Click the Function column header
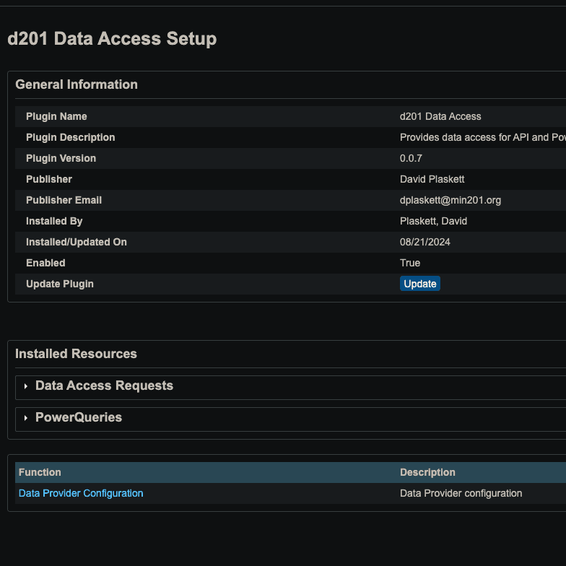This screenshot has height=566, width=566. click(x=40, y=472)
